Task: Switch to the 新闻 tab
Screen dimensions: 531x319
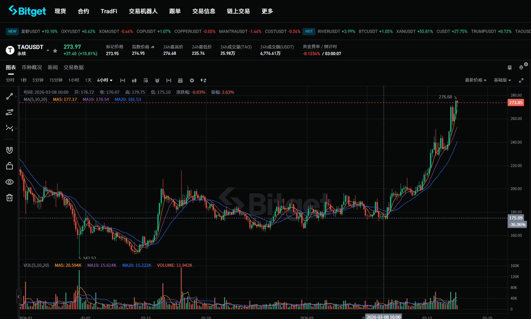Action: [x=53, y=67]
